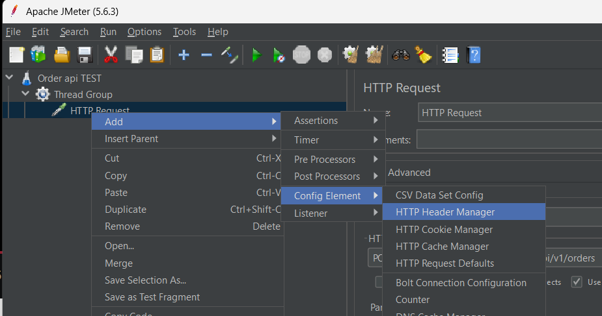The width and height of the screenshot is (602, 316).
Task: Choose HTTP Request Defaults
Action: pos(464,263)
